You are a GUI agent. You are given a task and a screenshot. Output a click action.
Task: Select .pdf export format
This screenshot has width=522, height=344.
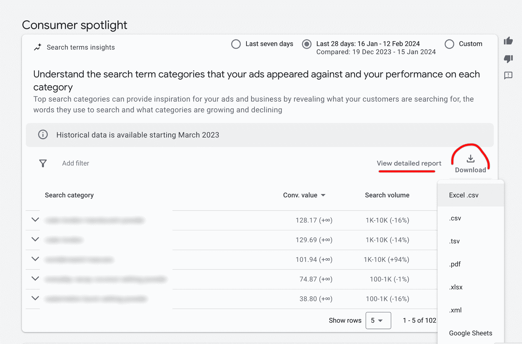click(455, 264)
